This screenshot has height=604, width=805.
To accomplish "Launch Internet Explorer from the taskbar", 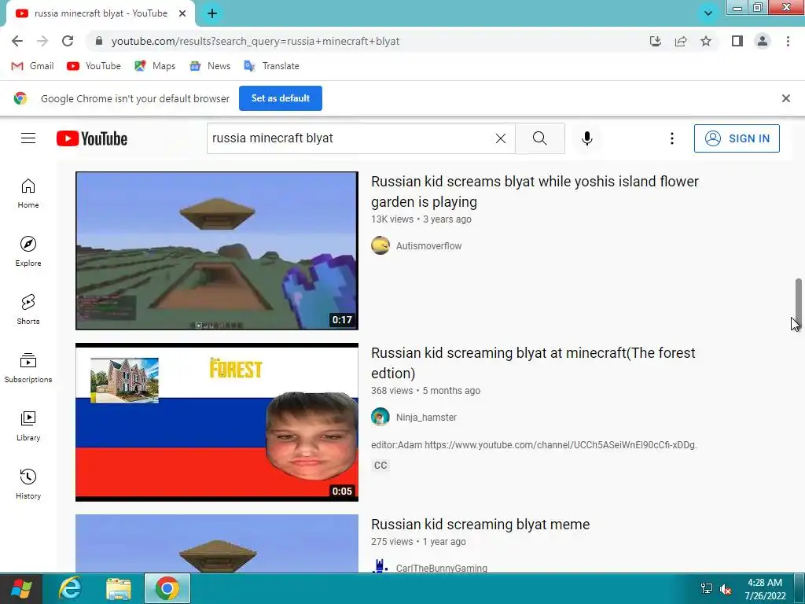I will (70, 588).
